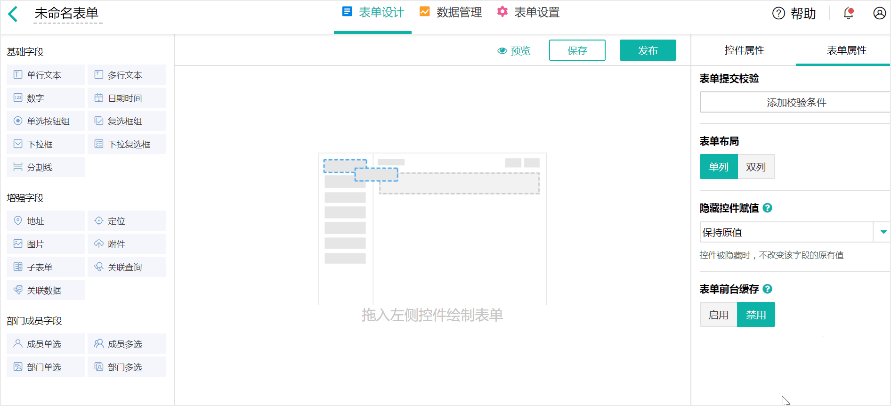Click the 地址 location pin icon
Screen dimensions: 891x406
pos(18,220)
